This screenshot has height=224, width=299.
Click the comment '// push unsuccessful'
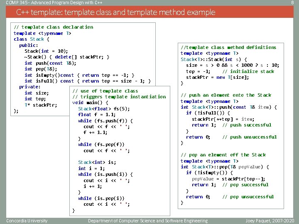[250, 137]
